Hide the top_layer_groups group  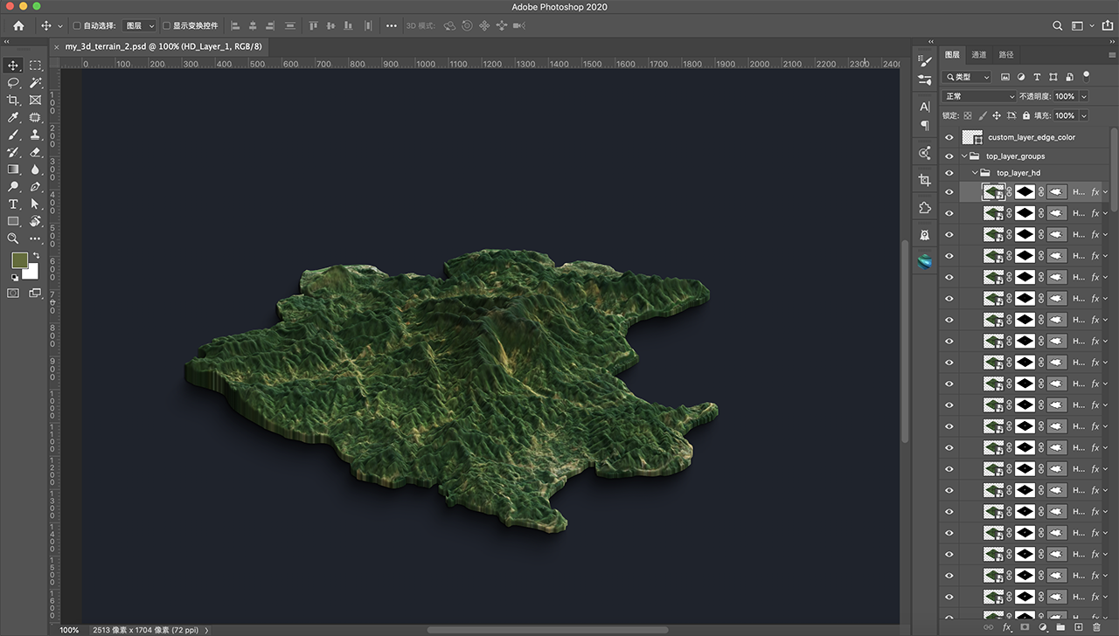(949, 156)
